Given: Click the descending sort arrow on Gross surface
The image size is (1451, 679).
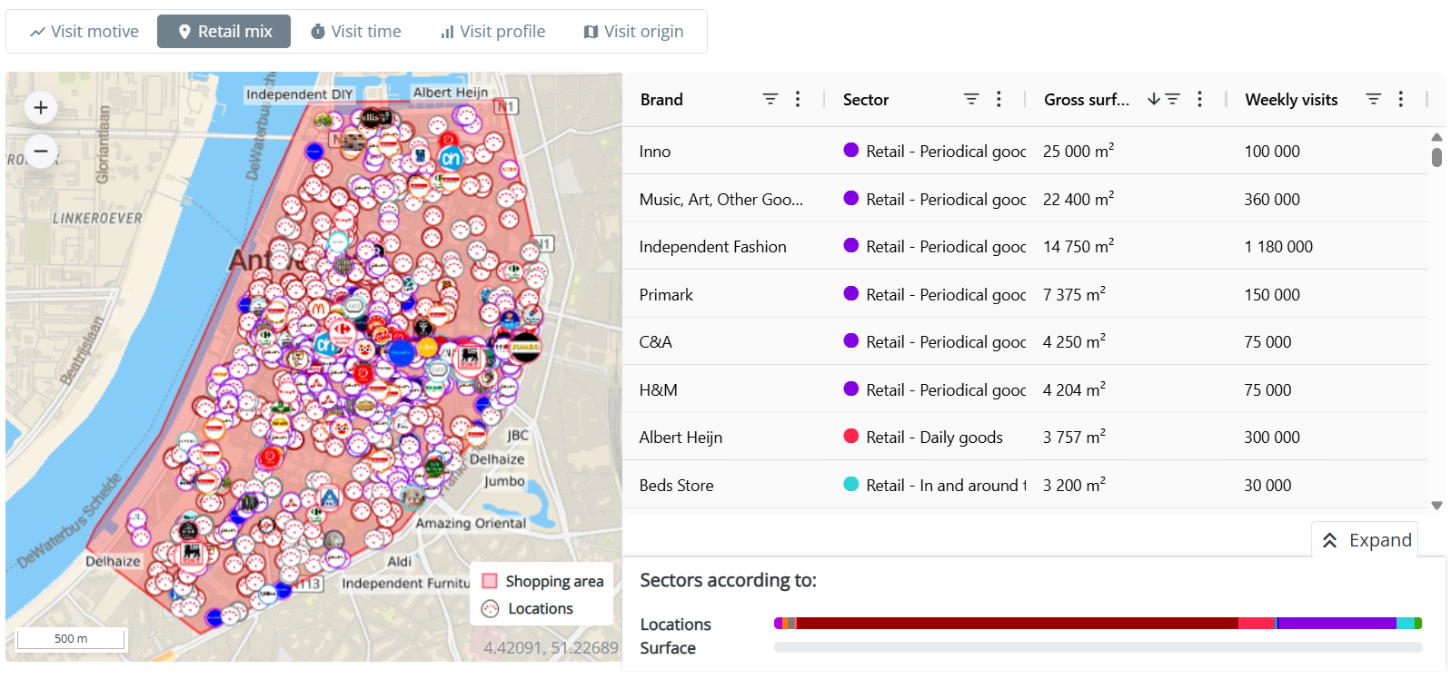Looking at the screenshot, I should pos(1153,99).
